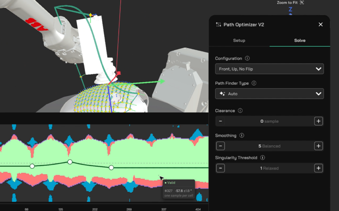Image resolution: width=339 pixels, height=211 pixels.
Task: Increase Smoothing value
Action: pos(318,146)
